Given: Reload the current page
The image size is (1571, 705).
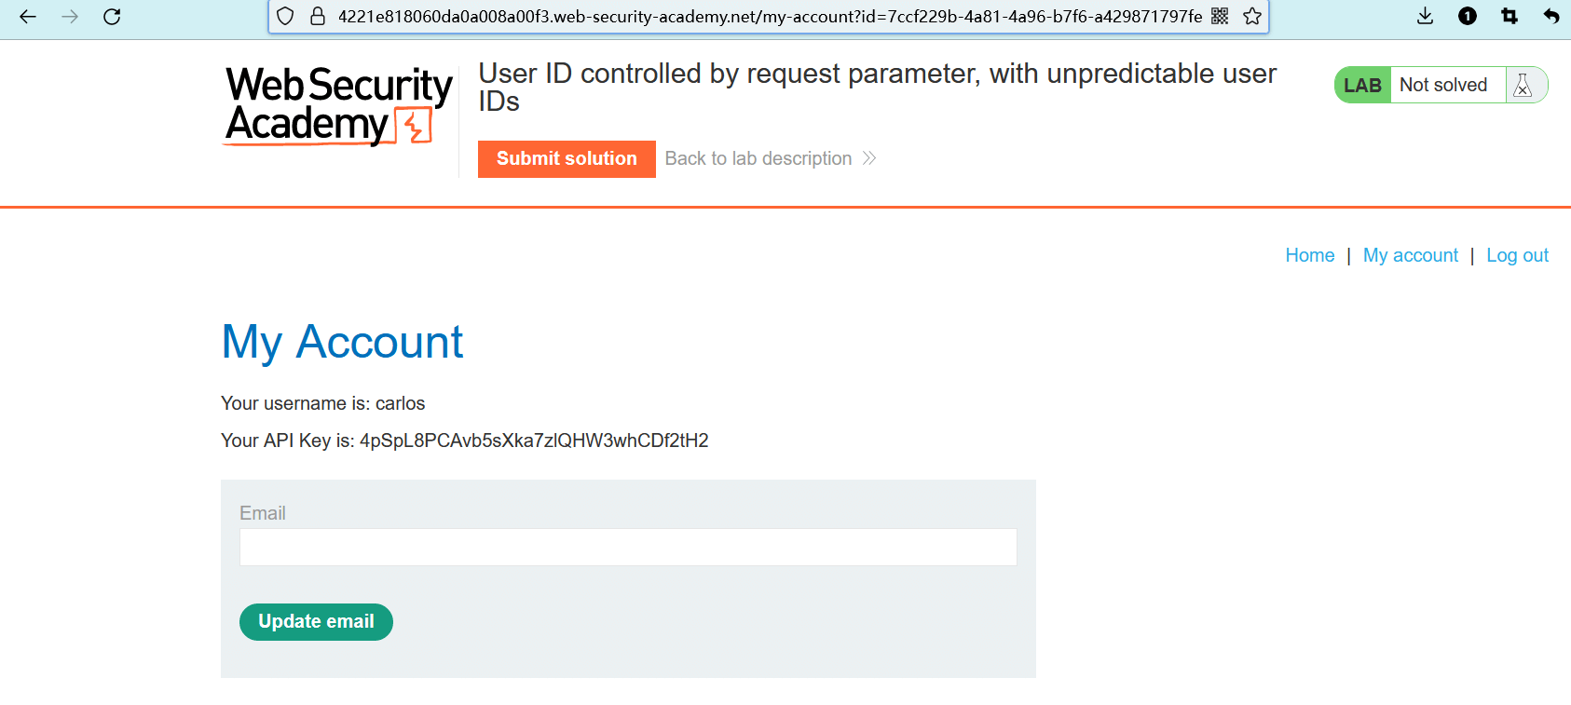Looking at the screenshot, I should click(112, 16).
